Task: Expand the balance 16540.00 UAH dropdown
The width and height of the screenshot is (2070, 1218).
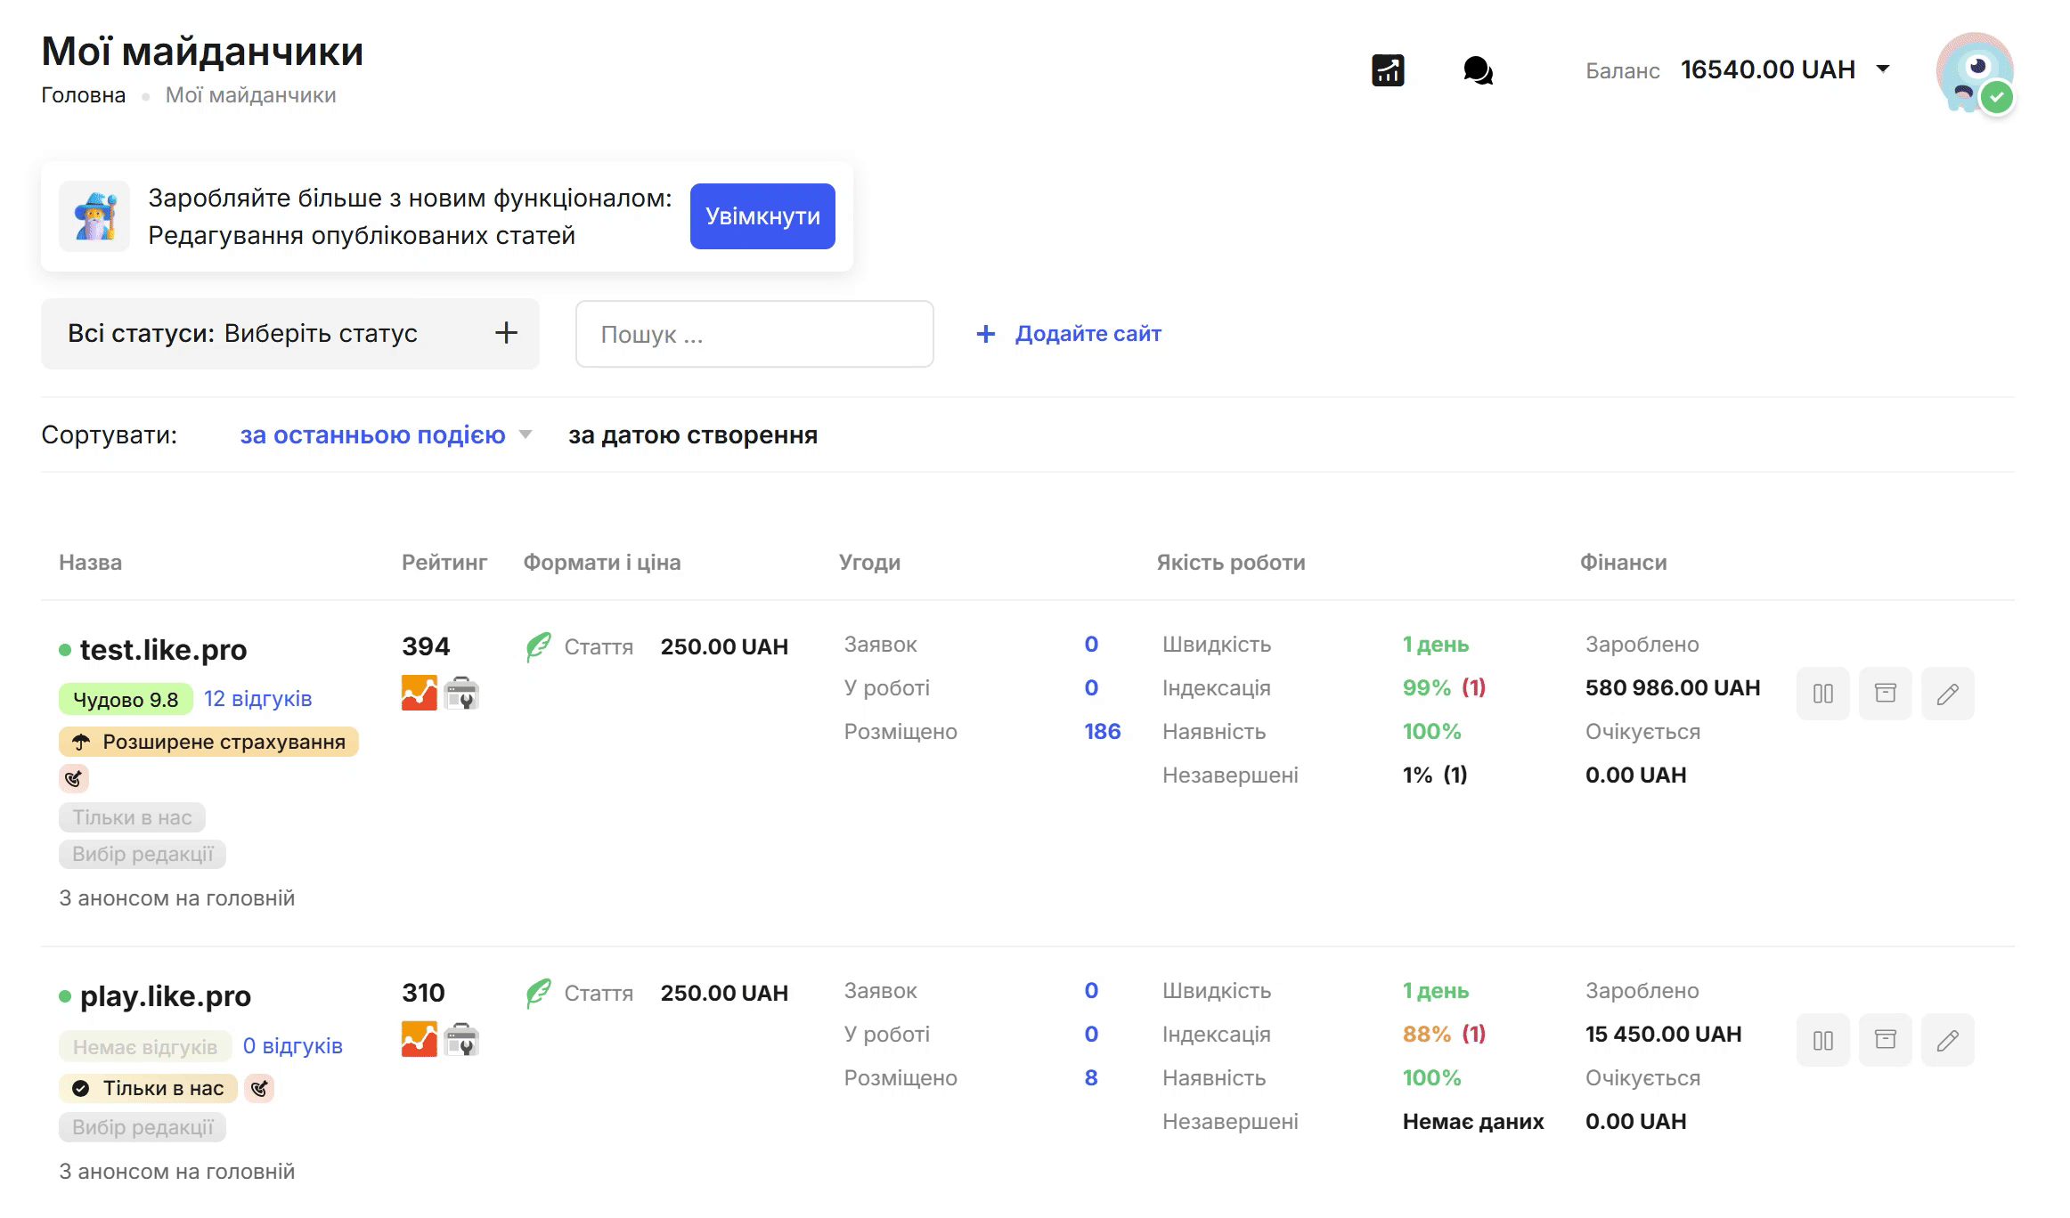Action: pos(1883,69)
